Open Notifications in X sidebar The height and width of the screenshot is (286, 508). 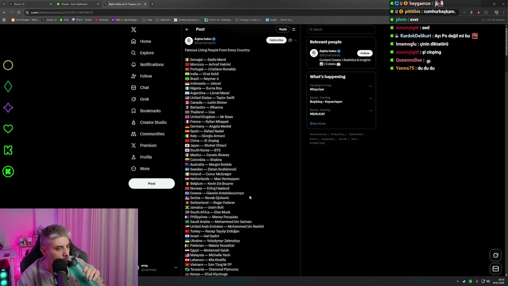point(147,64)
